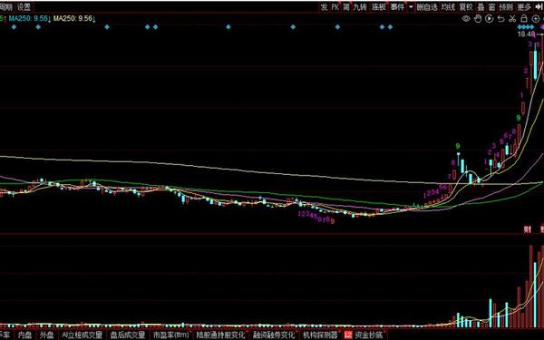Open the 资金抄底 tab icon
The image size is (544, 340).
(348, 335)
